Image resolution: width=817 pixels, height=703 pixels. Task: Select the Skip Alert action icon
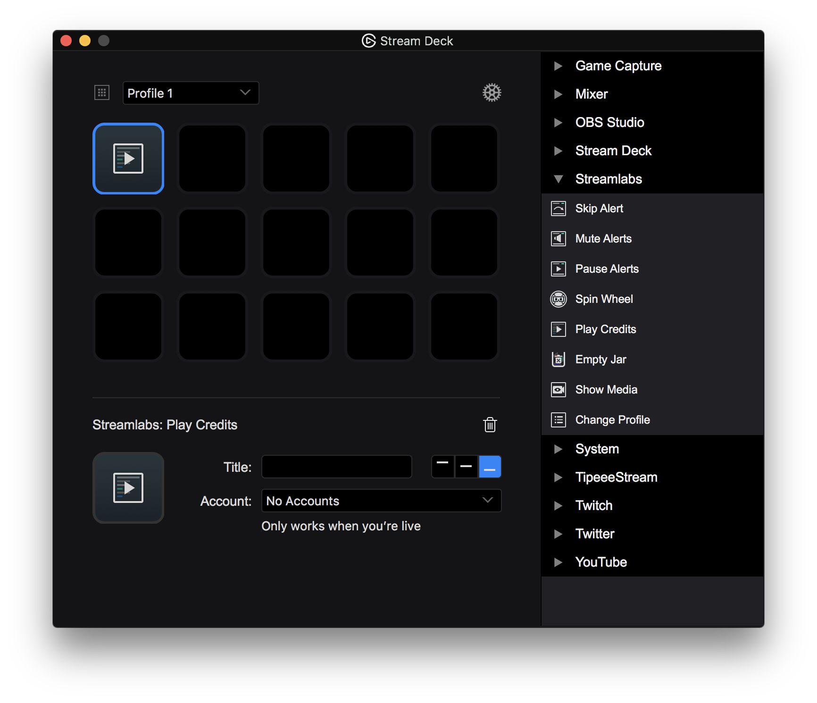[x=559, y=208]
